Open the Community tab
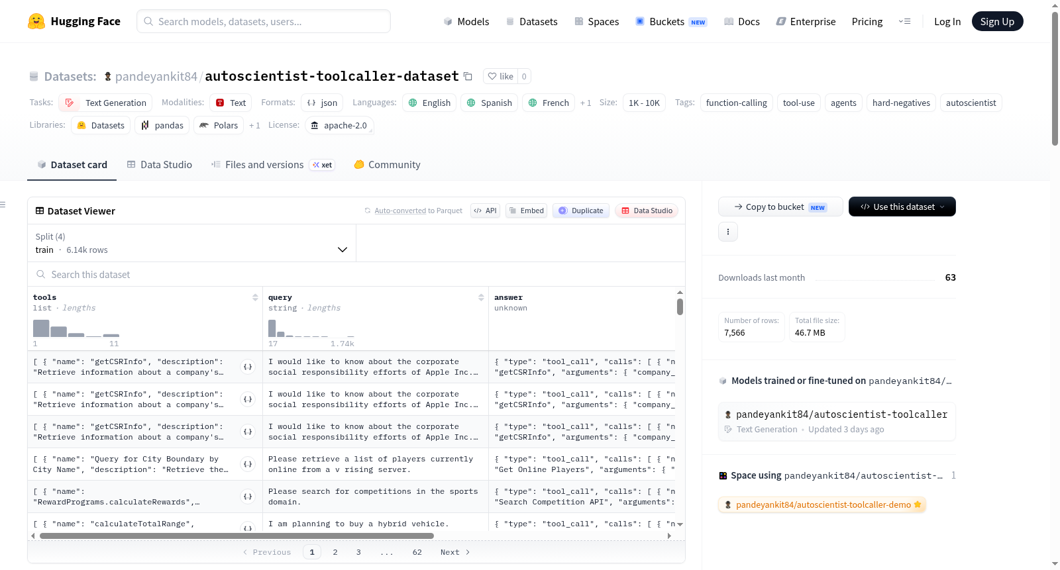1060x570 pixels. (x=387, y=165)
